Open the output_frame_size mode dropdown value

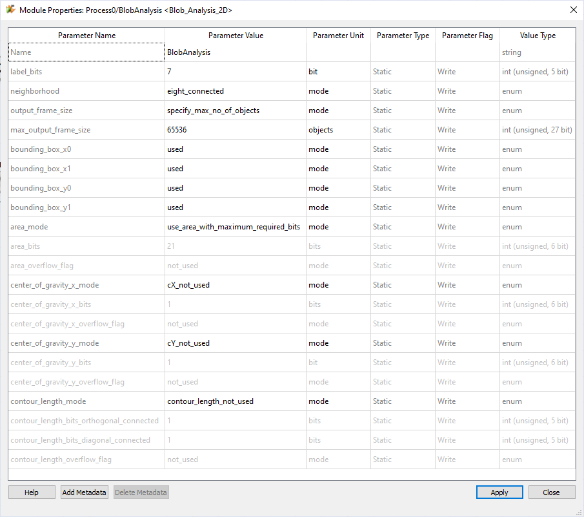click(235, 111)
